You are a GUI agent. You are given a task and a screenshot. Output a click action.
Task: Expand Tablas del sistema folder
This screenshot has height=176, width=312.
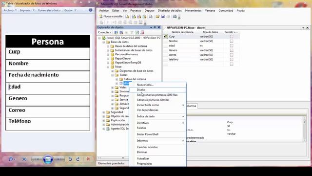pos(117,79)
